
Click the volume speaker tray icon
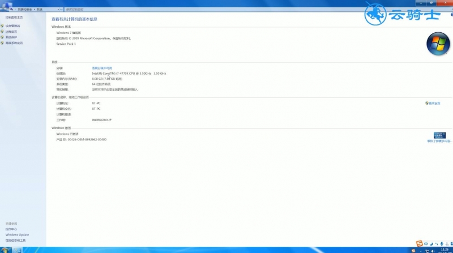[433, 251]
